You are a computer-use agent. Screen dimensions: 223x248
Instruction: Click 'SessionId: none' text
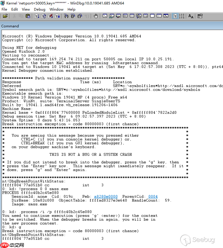[29, 197]
